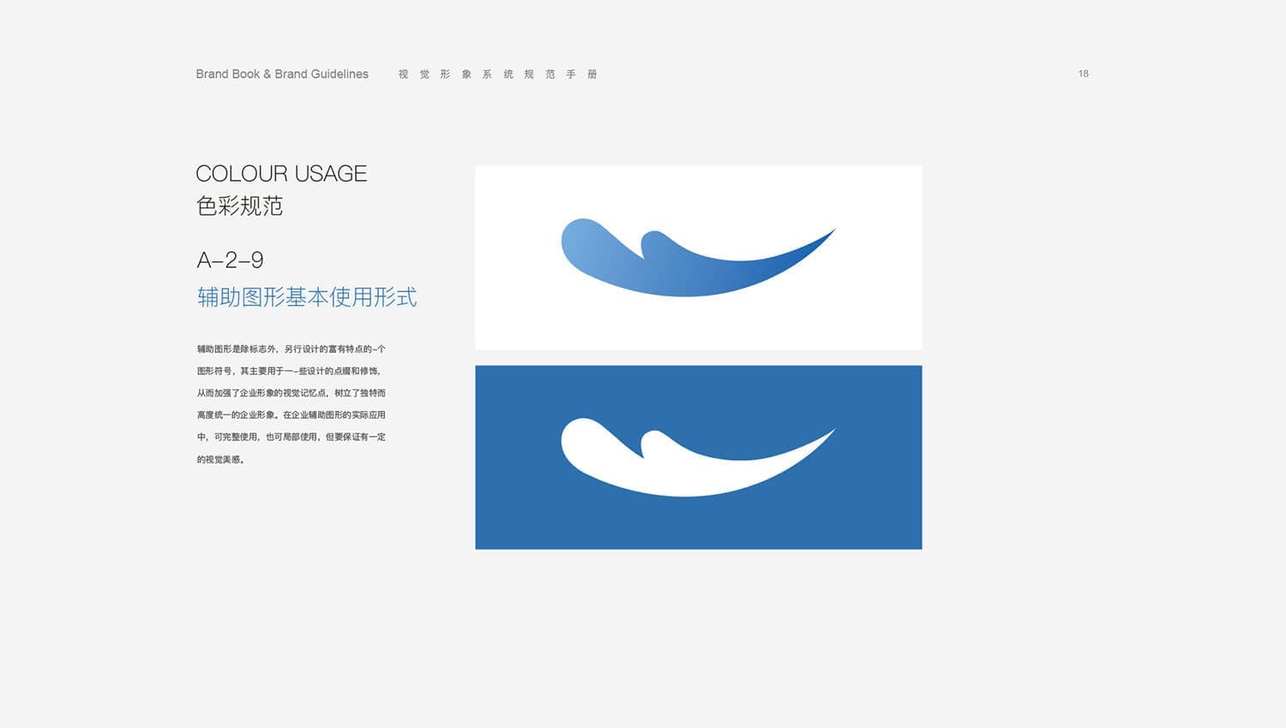Select the 色彩规范 heading
Screen dimensions: 1286x728
(239, 206)
